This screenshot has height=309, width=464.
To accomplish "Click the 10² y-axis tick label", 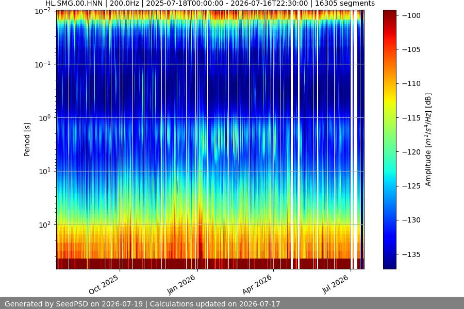I will tap(44, 225).
